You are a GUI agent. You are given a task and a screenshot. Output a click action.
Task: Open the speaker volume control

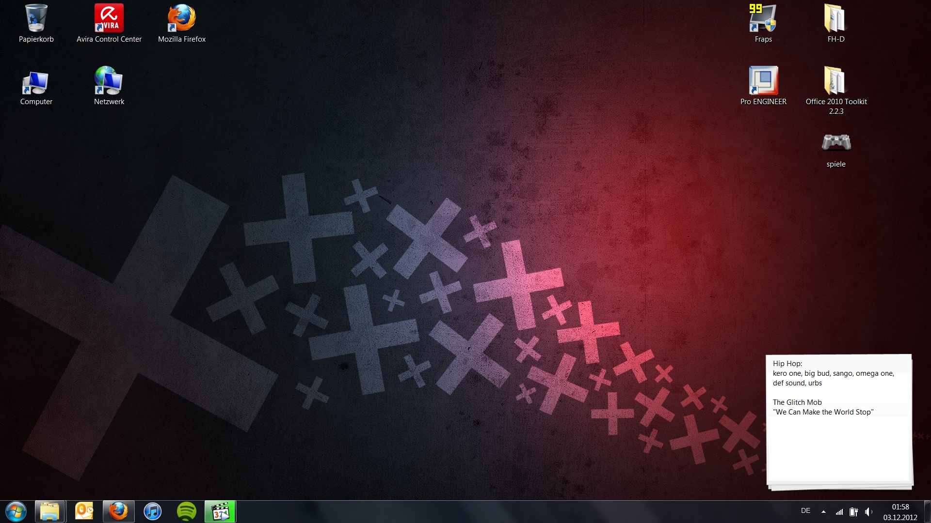pyautogui.click(x=868, y=511)
